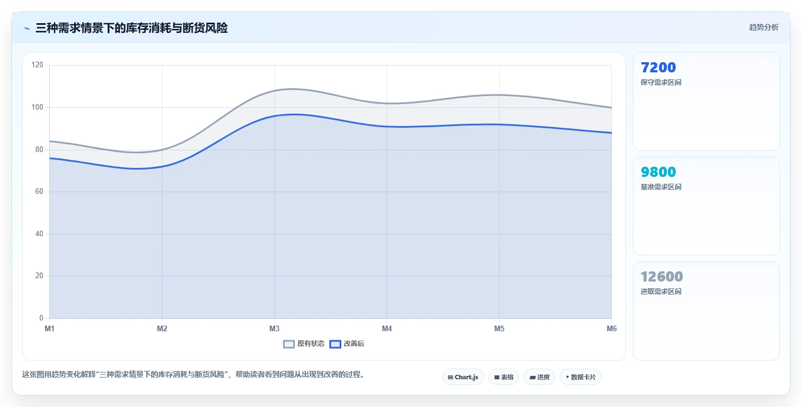Select the 表格 tag chip
This screenshot has height=407, width=802.
(x=504, y=377)
